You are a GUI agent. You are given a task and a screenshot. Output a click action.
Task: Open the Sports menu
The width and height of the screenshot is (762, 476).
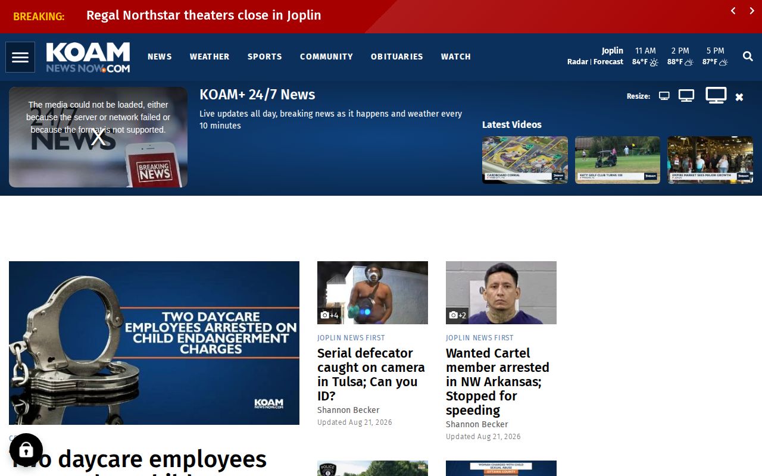tap(265, 57)
